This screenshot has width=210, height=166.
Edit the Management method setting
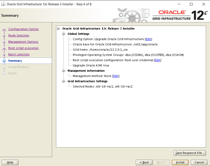pyautogui.click(x=116, y=76)
